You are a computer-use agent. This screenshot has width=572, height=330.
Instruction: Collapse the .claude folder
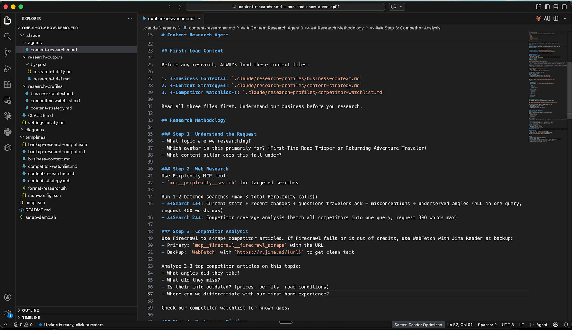22,35
